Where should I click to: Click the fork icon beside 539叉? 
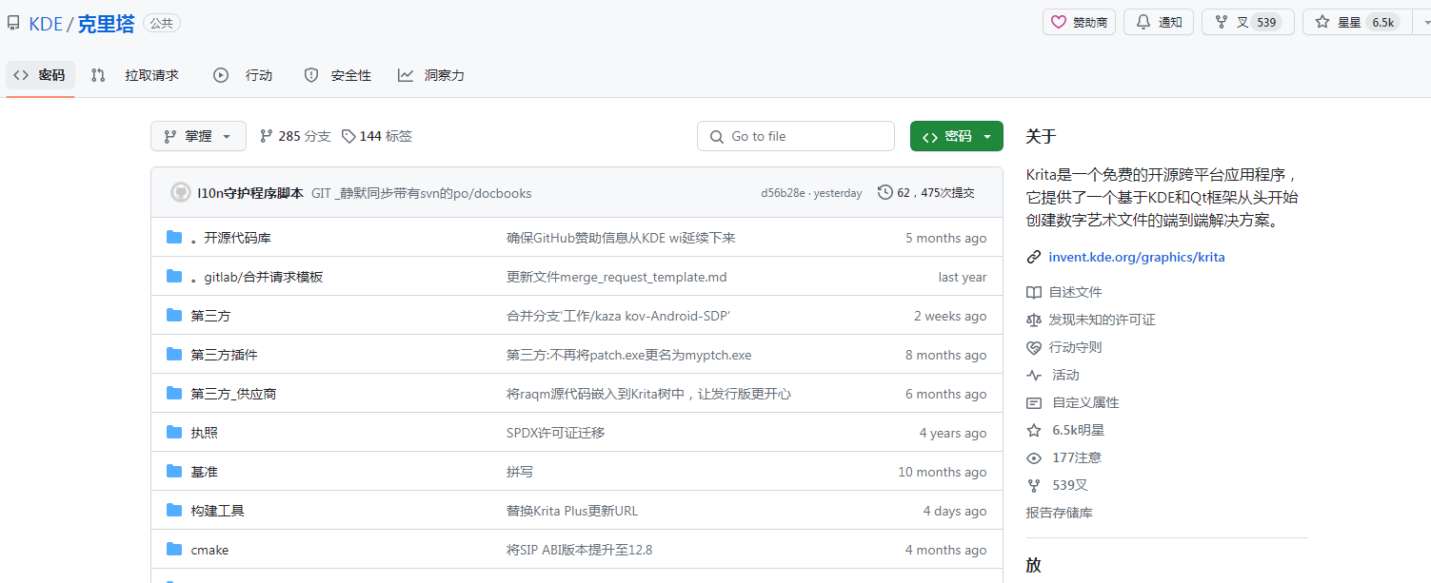(1034, 485)
